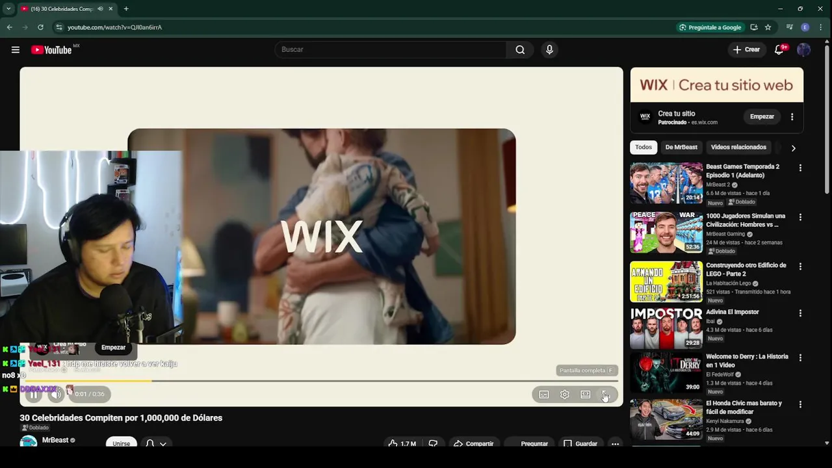Open options for the Wix sponsored ad
The height and width of the screenshot is (468, 832).
coord(792,117)
